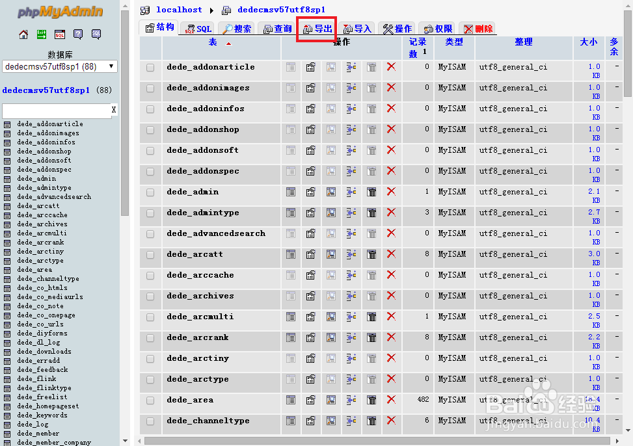Click sidebar table icon beside dede_flink
633x446 pixels.
7,380
